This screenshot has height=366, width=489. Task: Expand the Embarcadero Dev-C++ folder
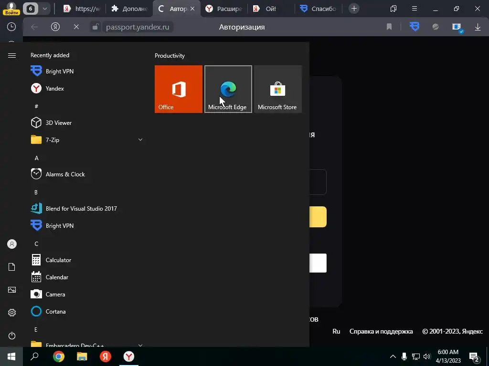(x=140, y=345)
